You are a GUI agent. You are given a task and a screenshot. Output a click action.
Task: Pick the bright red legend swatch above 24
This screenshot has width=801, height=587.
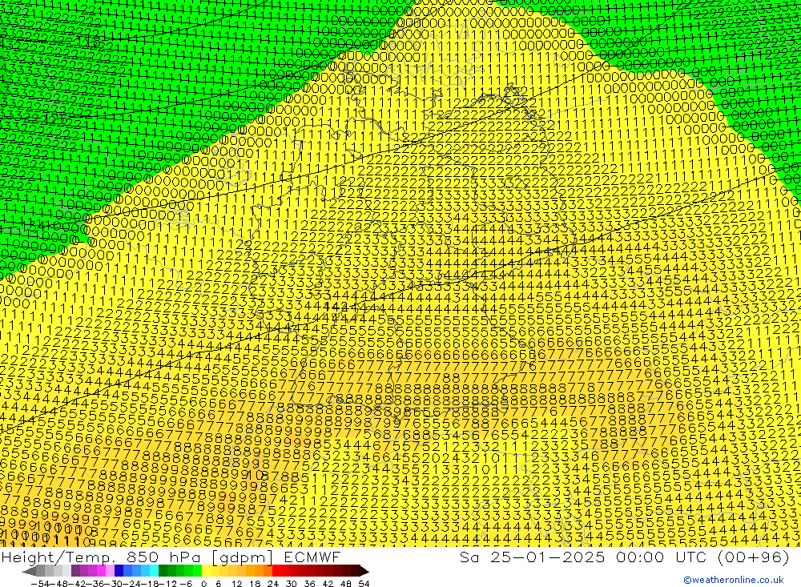[276, 571]
